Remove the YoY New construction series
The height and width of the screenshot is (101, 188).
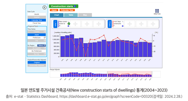(122, 22)
